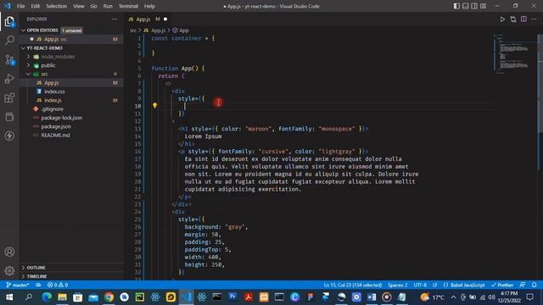
Task: Select Babel JavaScript language mode
Action: (x=467, y=285)
